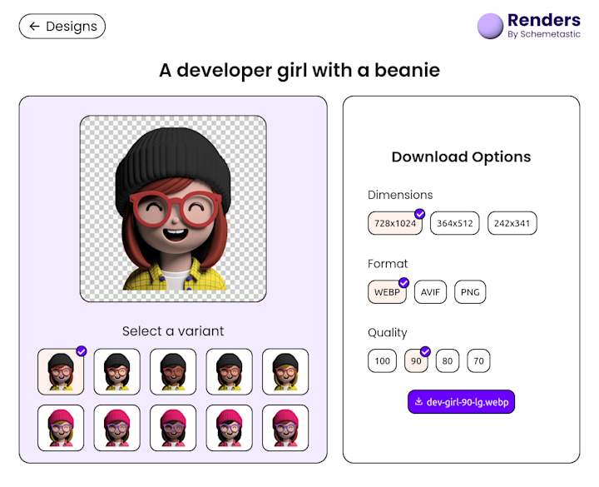
Task: Download dev-girl-90-lg.webp file
Action: [461, 402]
